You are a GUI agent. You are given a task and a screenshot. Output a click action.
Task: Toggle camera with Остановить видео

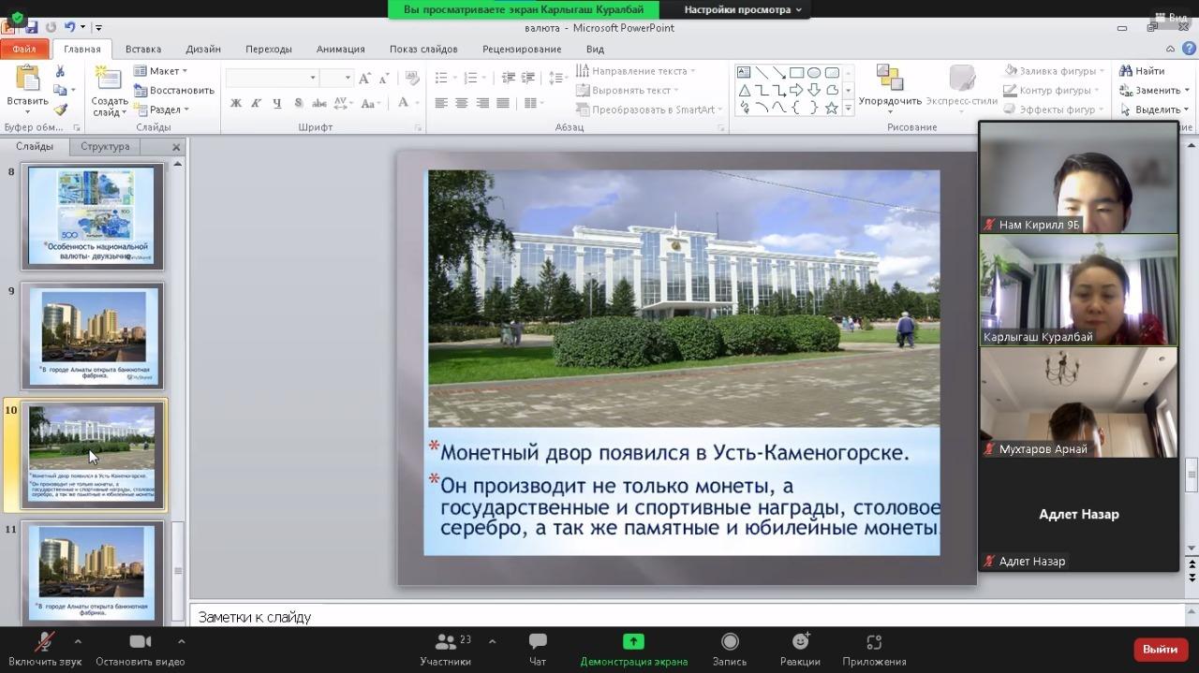[140, 642]
